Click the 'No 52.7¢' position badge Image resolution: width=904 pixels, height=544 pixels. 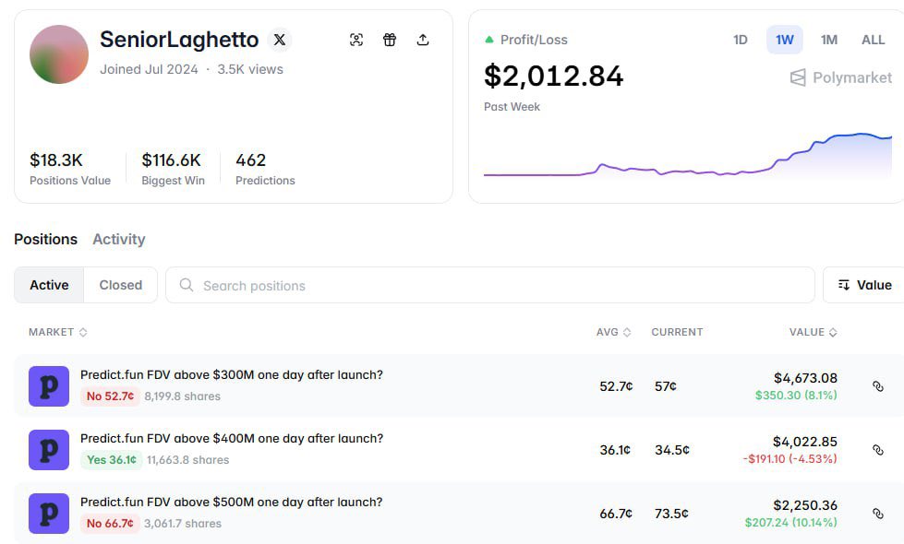tap(110, 396)
